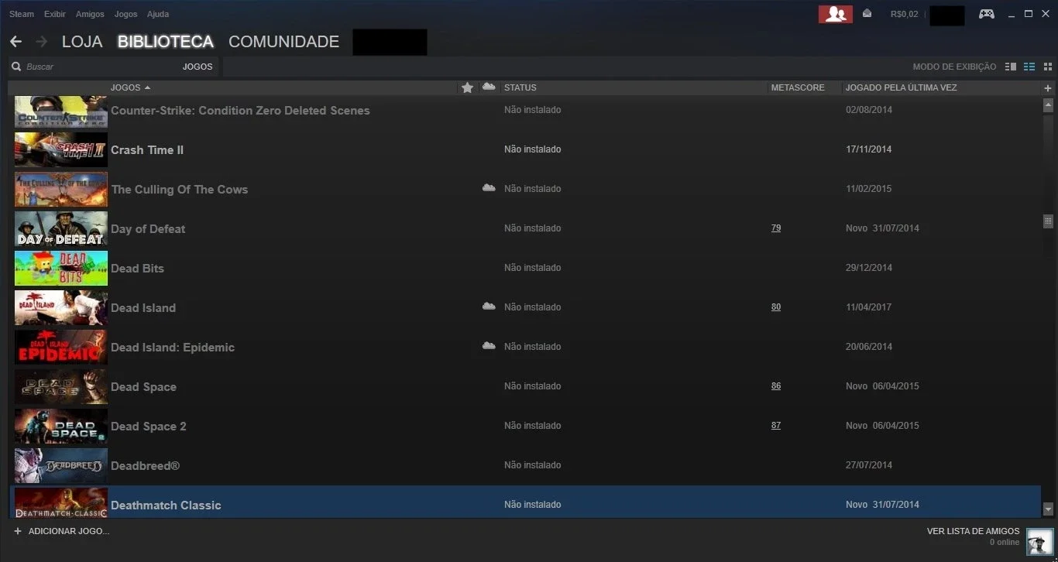Switch to the COMUNIDADE tab
This screenshot has height=562, width=1058.
(x=284, y=42)
